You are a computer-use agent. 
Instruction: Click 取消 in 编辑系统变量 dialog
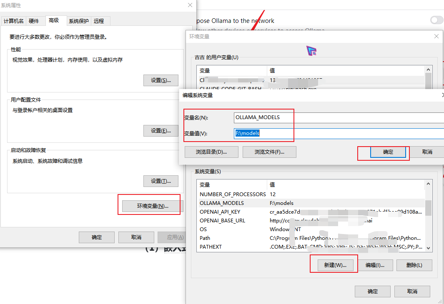click(427, 152)
